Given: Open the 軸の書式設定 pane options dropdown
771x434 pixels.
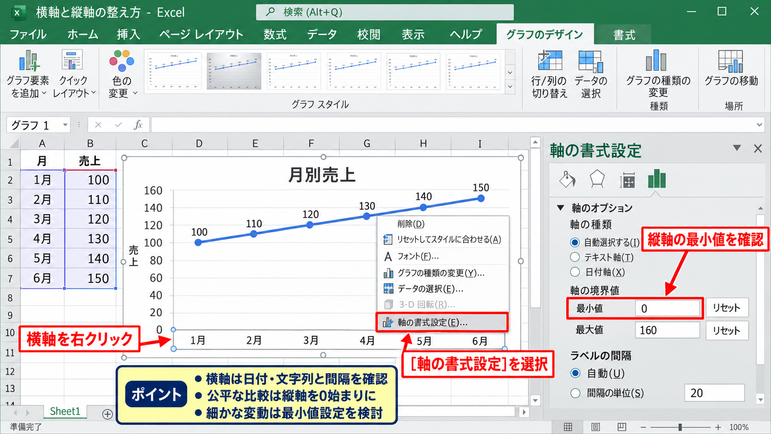Looking at the screenshot, I should point(737,148).
